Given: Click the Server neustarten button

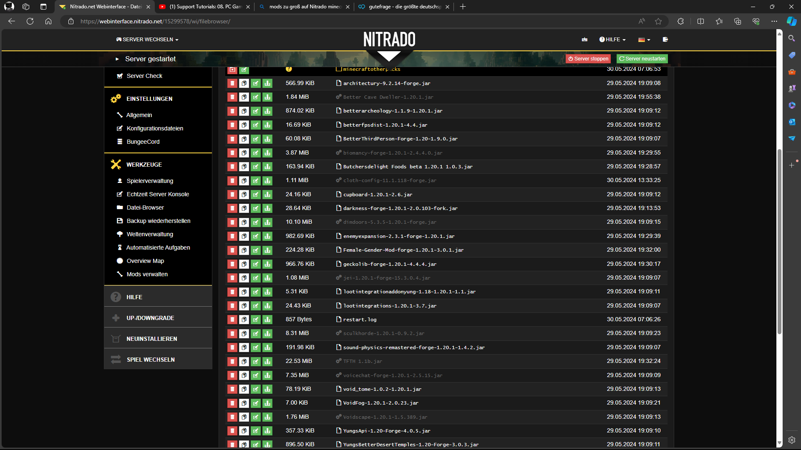Looking at the screenshot, I should pyautogui.click(x=642, y=59).
